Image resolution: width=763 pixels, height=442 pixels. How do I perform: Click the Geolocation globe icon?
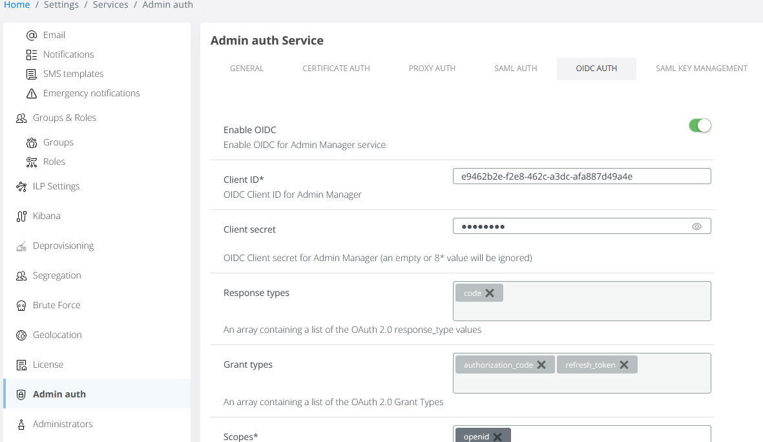pyautogui.click(x=21, y=335)
